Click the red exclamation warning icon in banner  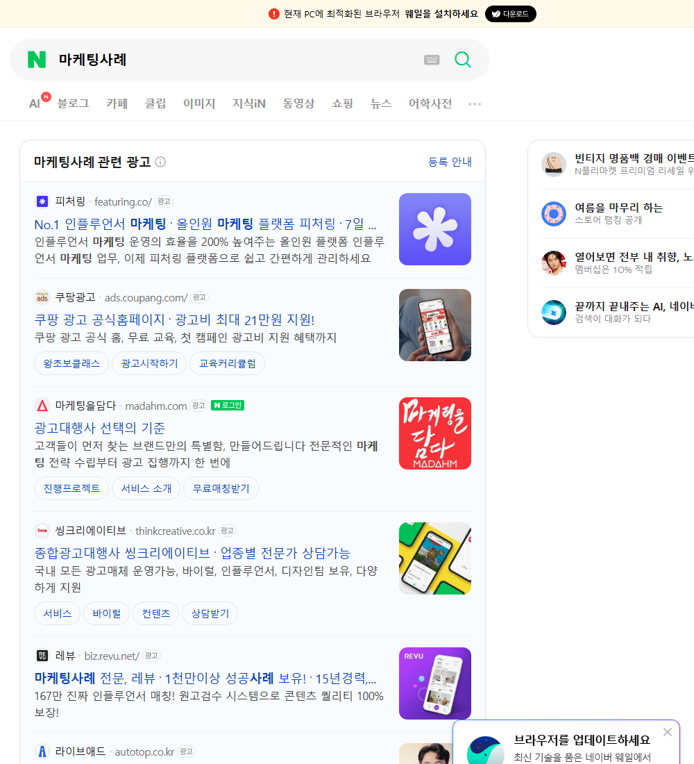273,14
